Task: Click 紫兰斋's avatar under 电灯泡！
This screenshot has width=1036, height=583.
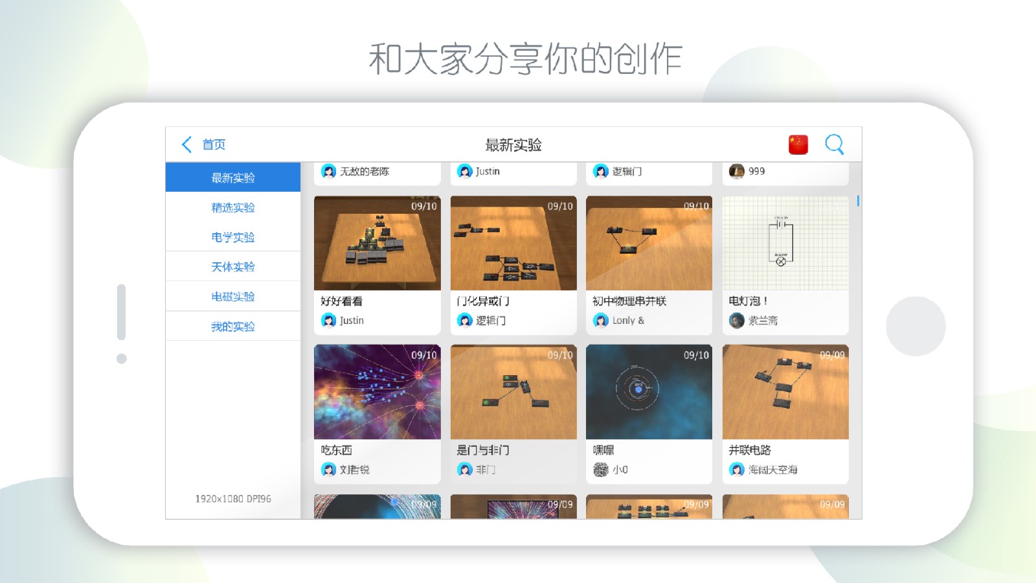Action: pos(736,320)
